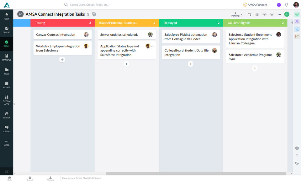The image size is (301, 181).
Task: Click Go Live/ Signoff column header
Action: click(255, 23)
